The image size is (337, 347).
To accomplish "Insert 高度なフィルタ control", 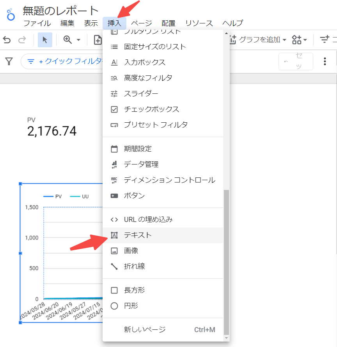I will [163, 78].
